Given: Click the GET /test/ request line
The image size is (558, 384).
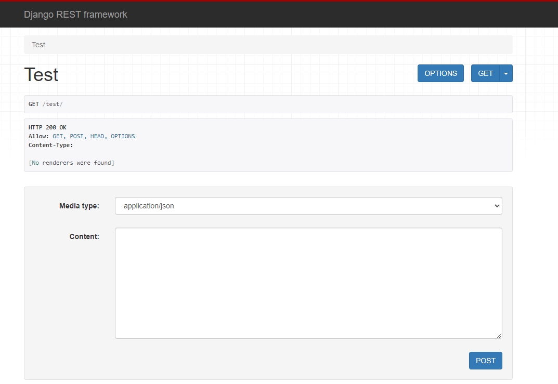Looking at the screenshot, I should click(x=45, y=104).
